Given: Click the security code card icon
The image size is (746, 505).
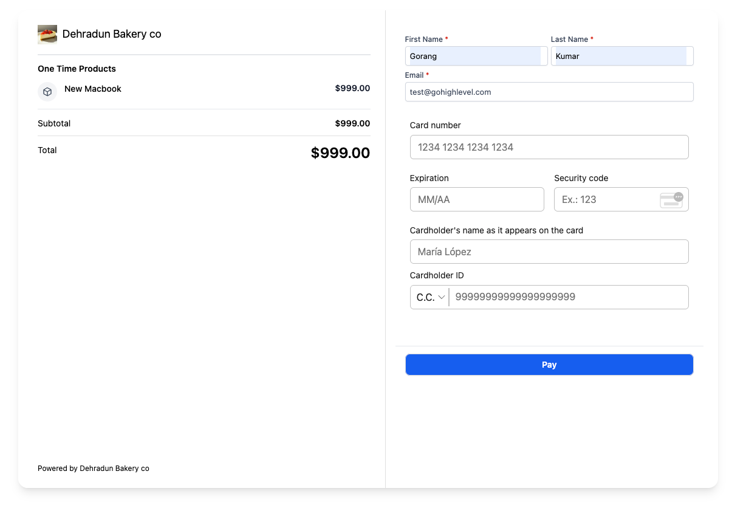Looking at the screenshot, I should (x=671, y=199).
